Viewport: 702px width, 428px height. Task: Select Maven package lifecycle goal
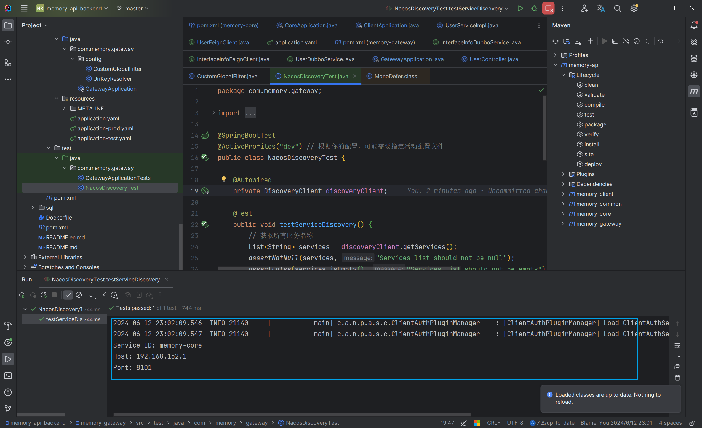(591, 124)
